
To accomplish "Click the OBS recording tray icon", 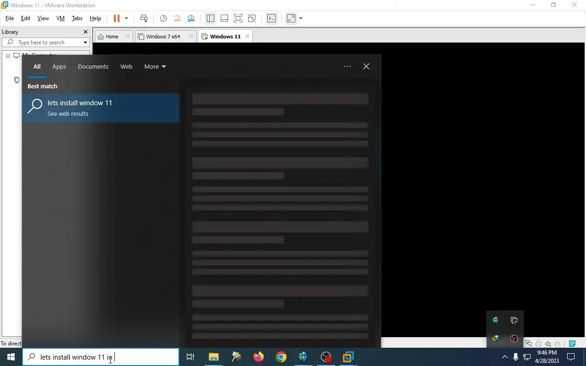I will click(x=514, y=339).
